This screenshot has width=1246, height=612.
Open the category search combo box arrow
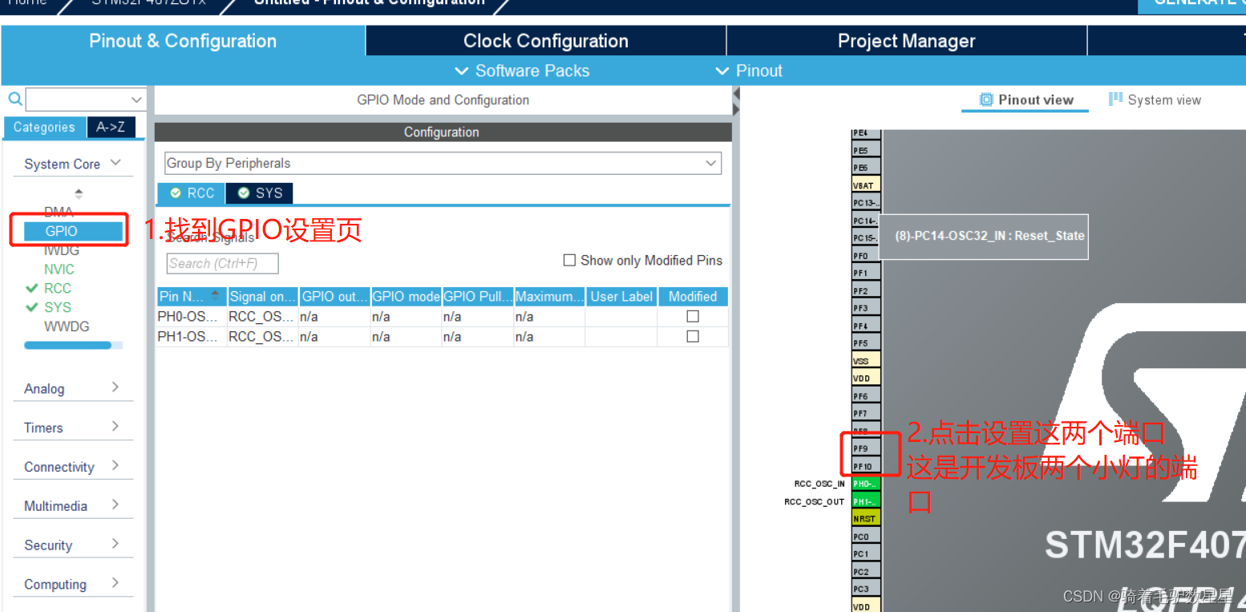pyautogui.click(x=136, y=99)
